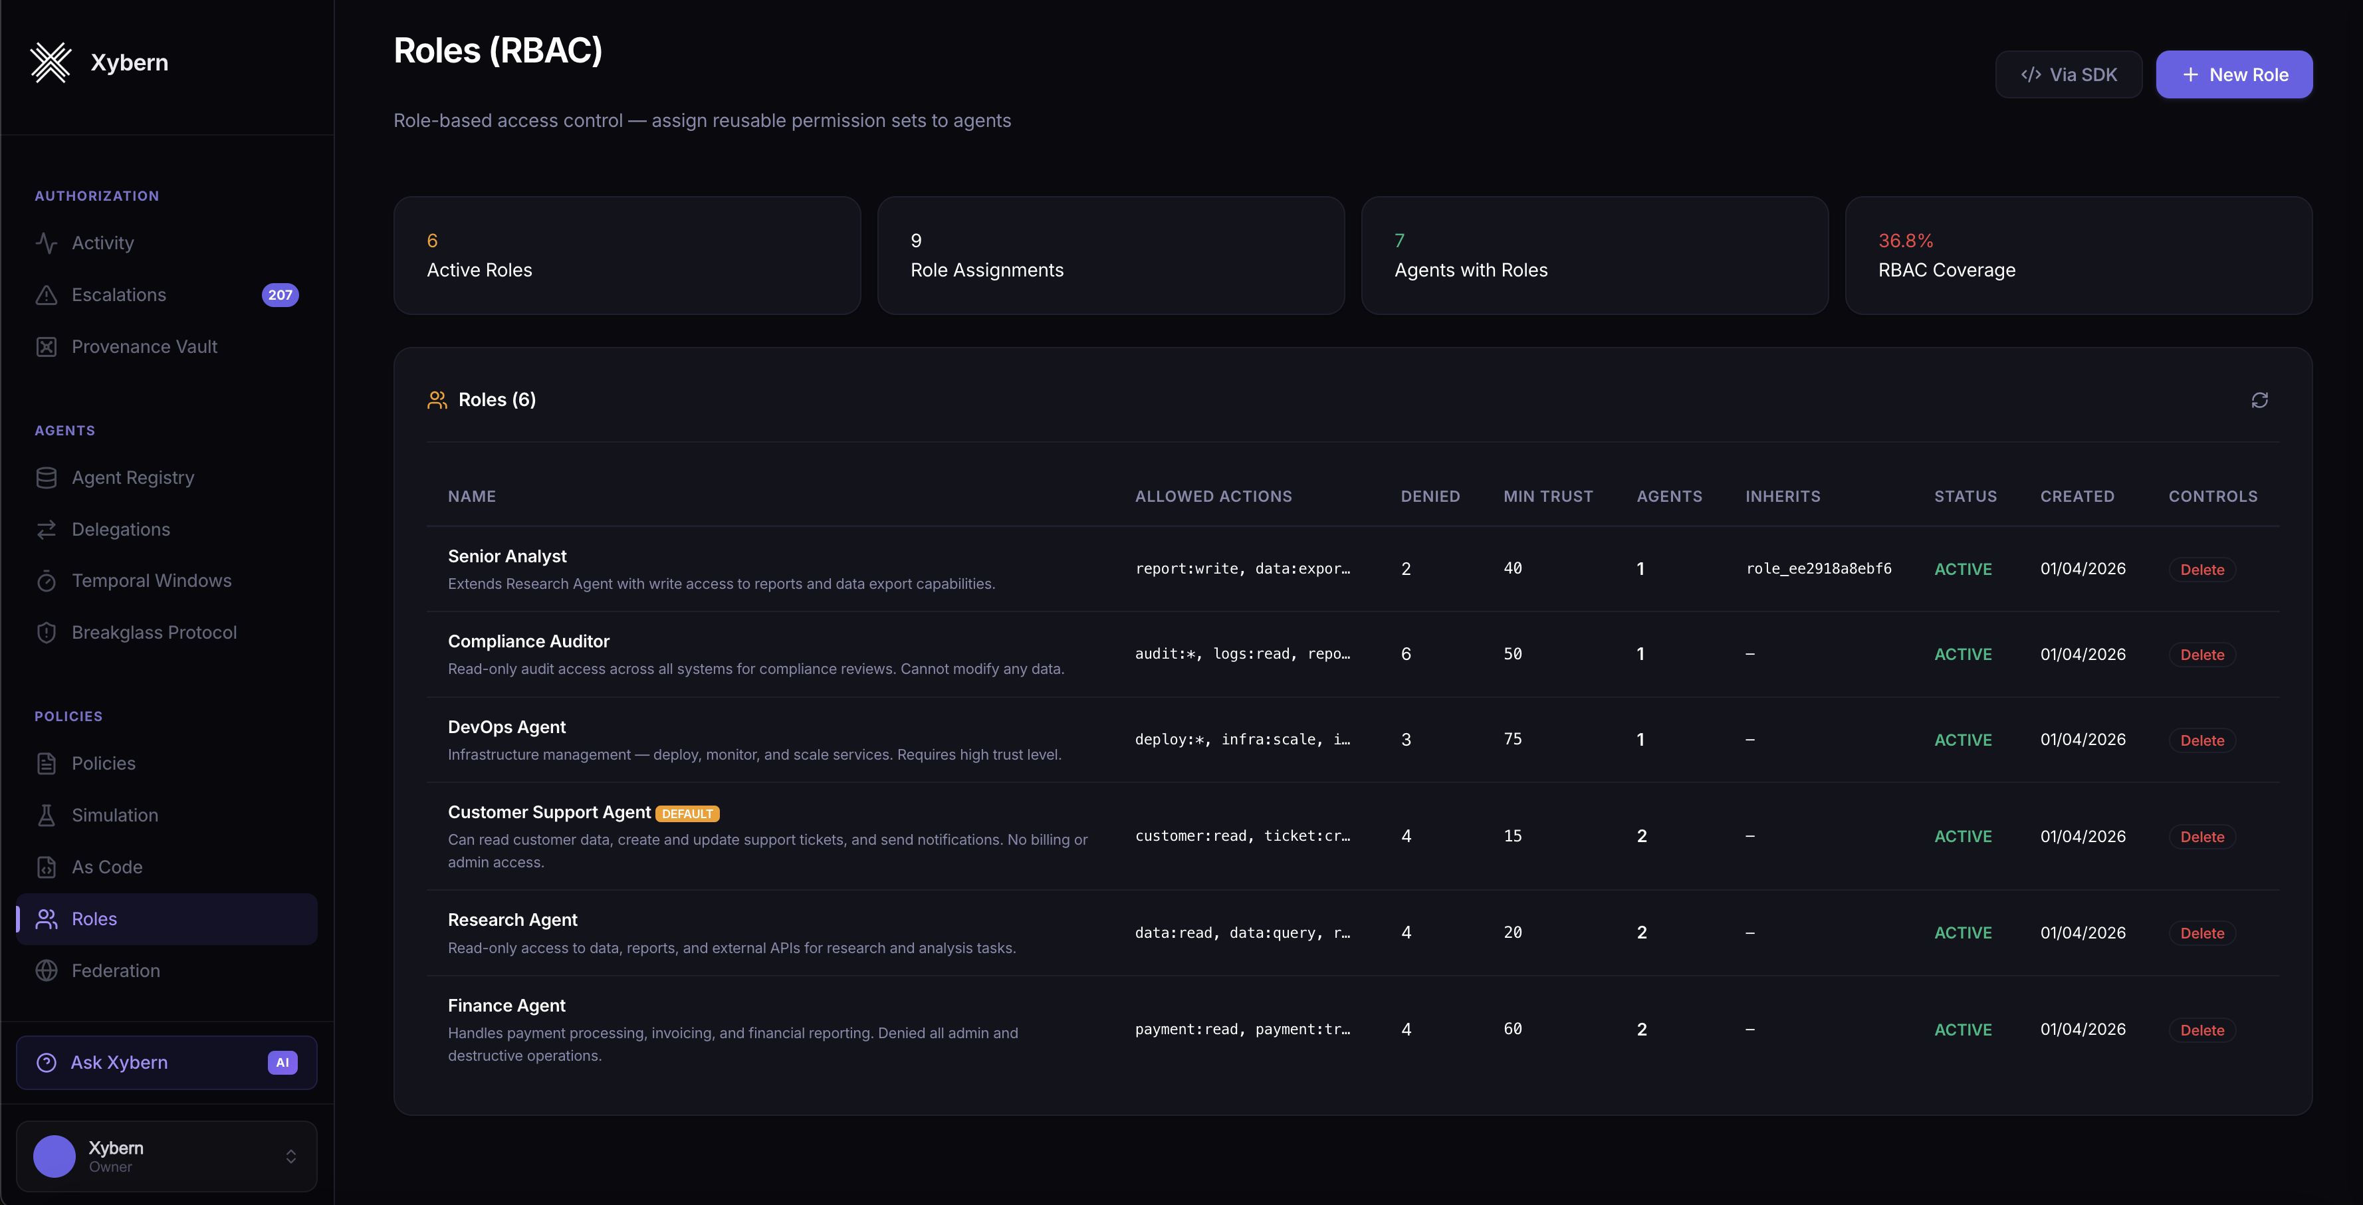The image size is (2363, 1205).
Task: Click the Escalations warning triangle icon
Action: pos(46,295)
